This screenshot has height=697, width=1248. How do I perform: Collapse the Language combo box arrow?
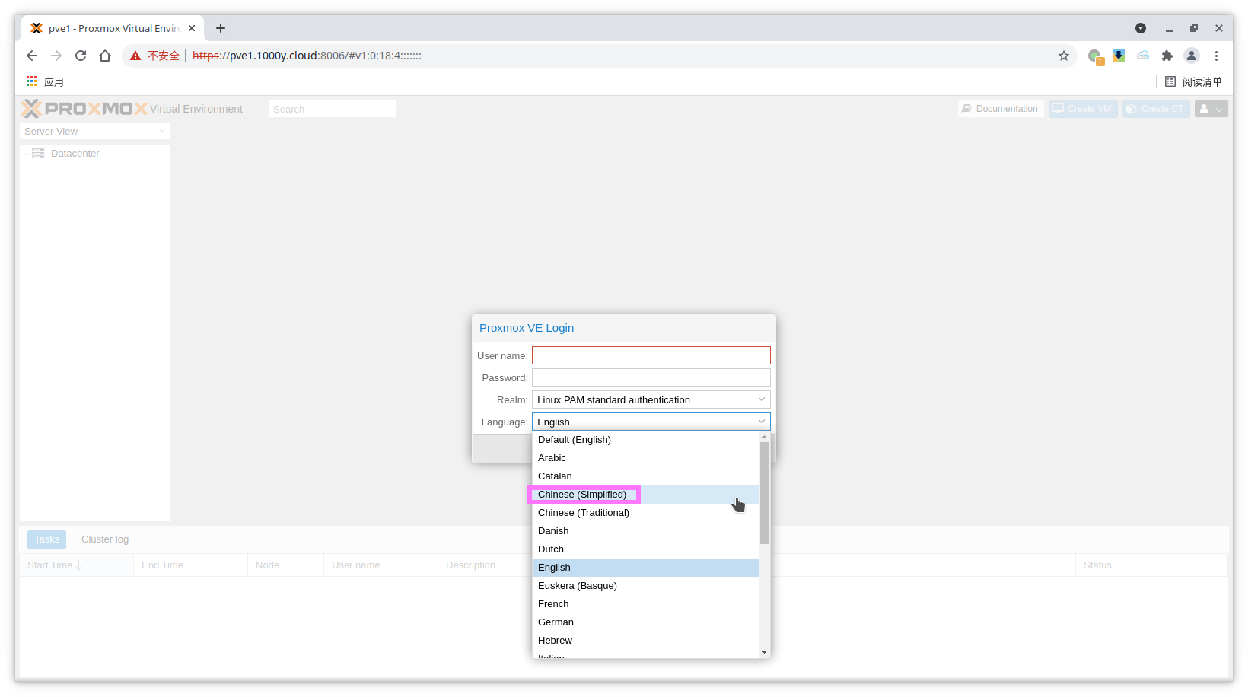(761, 422)
